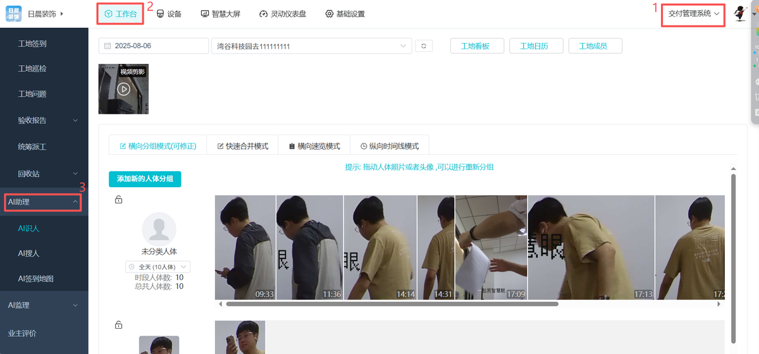Screen dimensions: 759x354
Task: Open the photo timestamped 17:09
Action: pos(491,247)
